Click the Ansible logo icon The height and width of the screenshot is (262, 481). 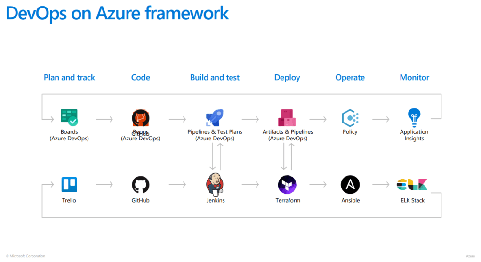pos(350,185)
